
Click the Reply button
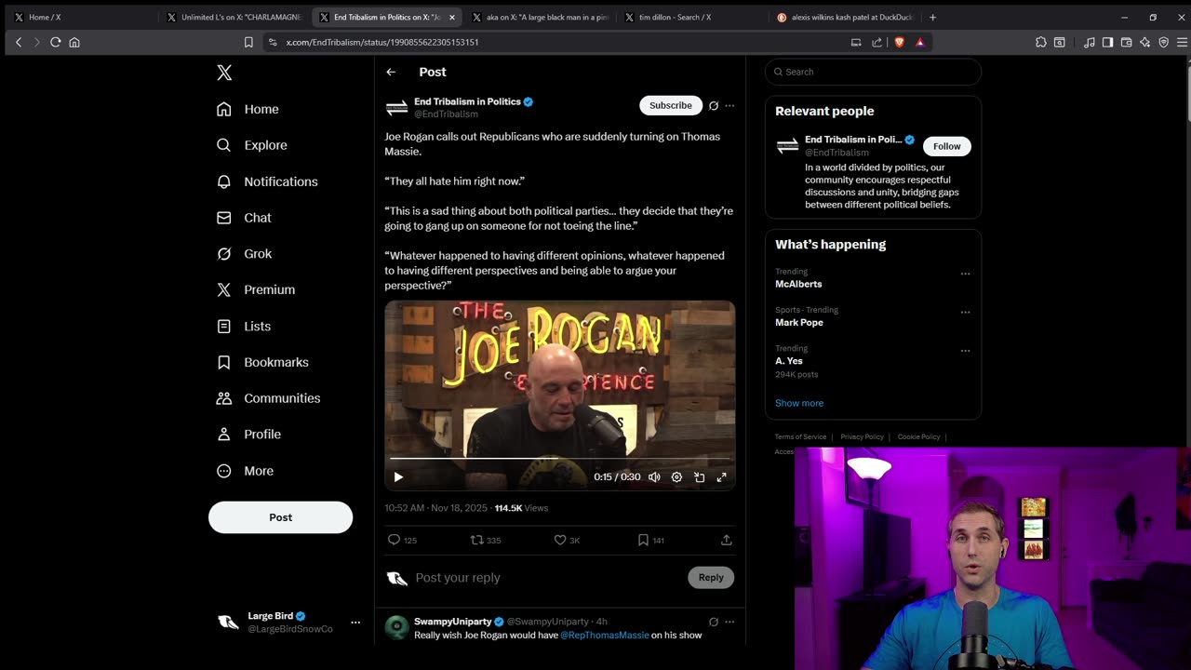pos(711,578)
